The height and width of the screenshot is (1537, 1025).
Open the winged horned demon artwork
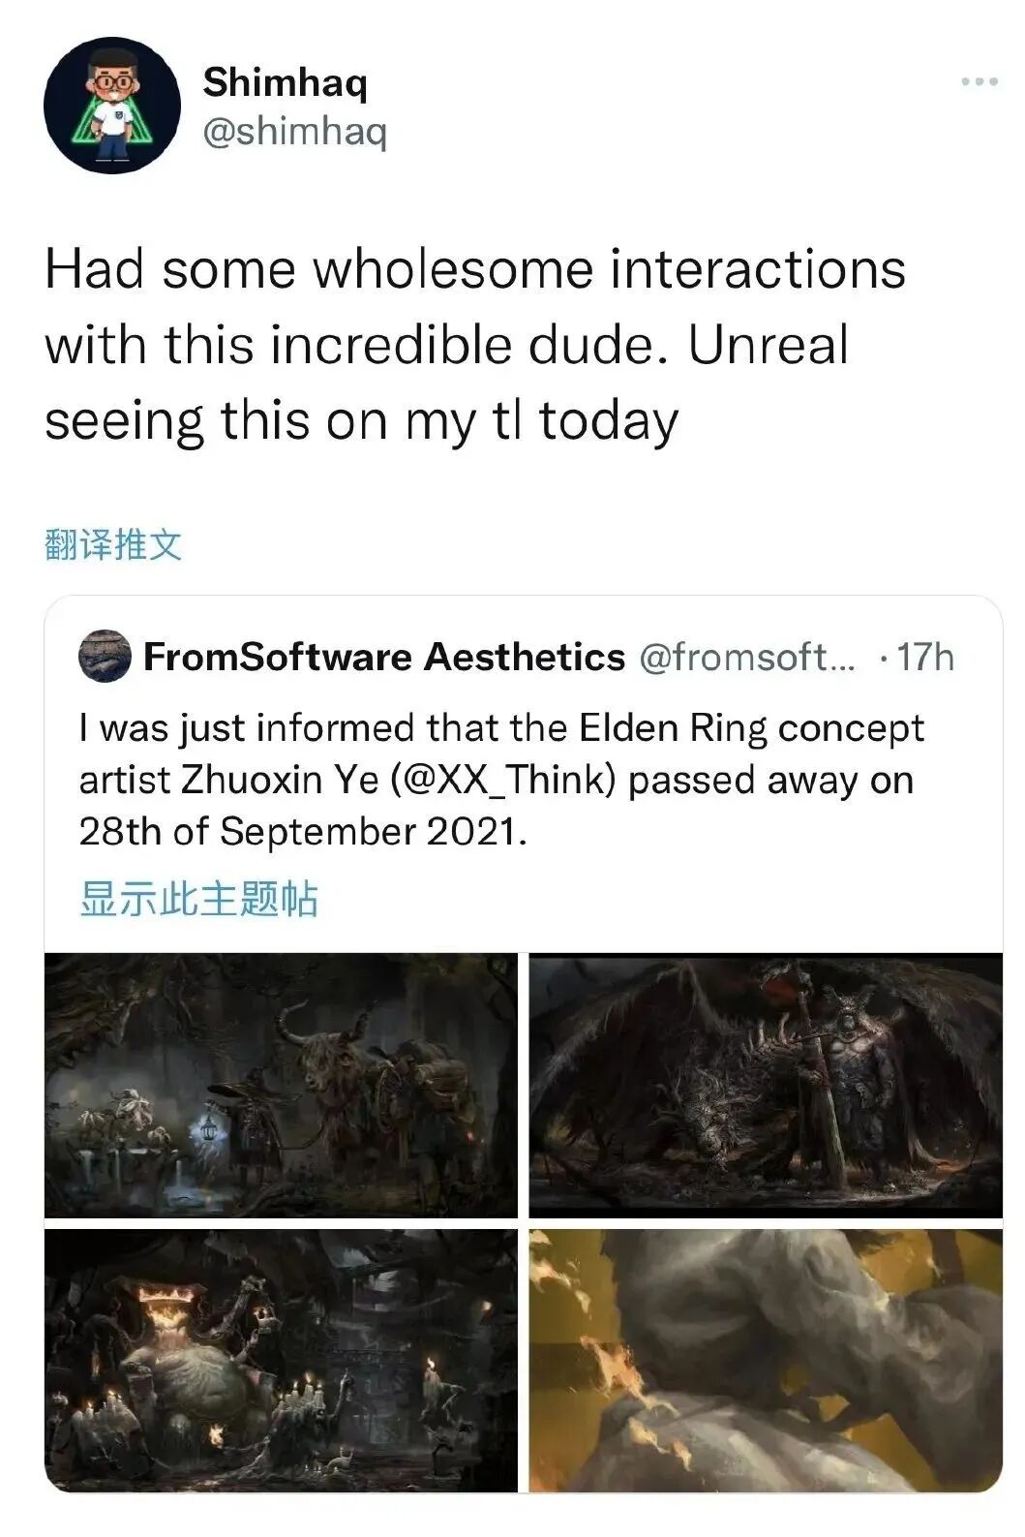(766, 1086)
